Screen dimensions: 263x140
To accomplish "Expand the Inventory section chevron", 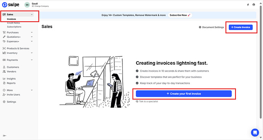I will (32, 53).
